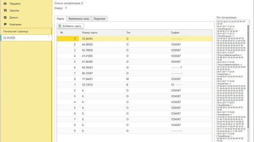Click the highlighted row number 1 cell

pos(68,39)
